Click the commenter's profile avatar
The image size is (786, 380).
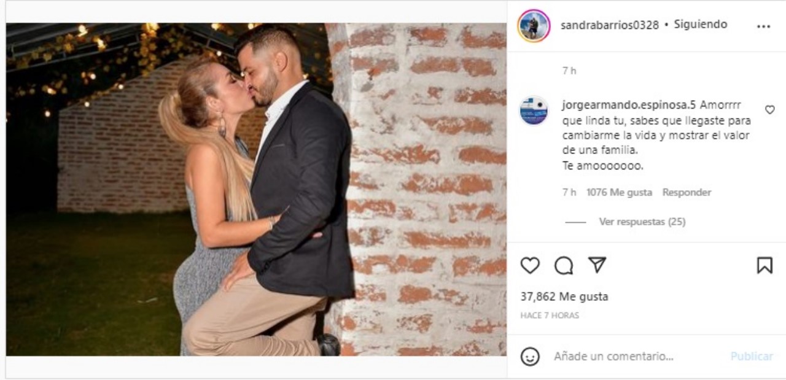tap(534, 111)
